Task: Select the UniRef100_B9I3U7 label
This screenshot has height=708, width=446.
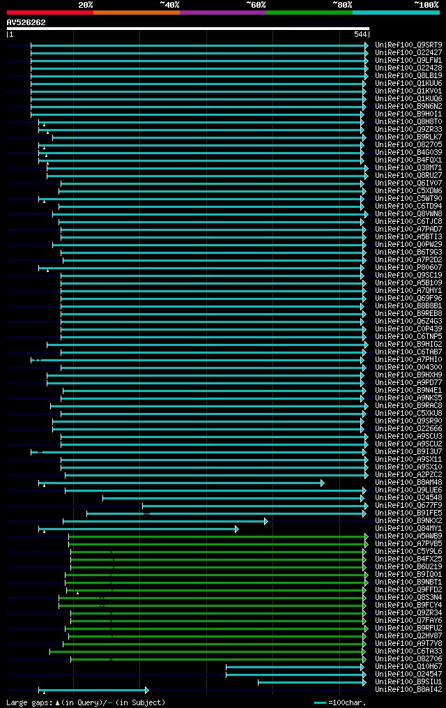Action: click(408, 452)
